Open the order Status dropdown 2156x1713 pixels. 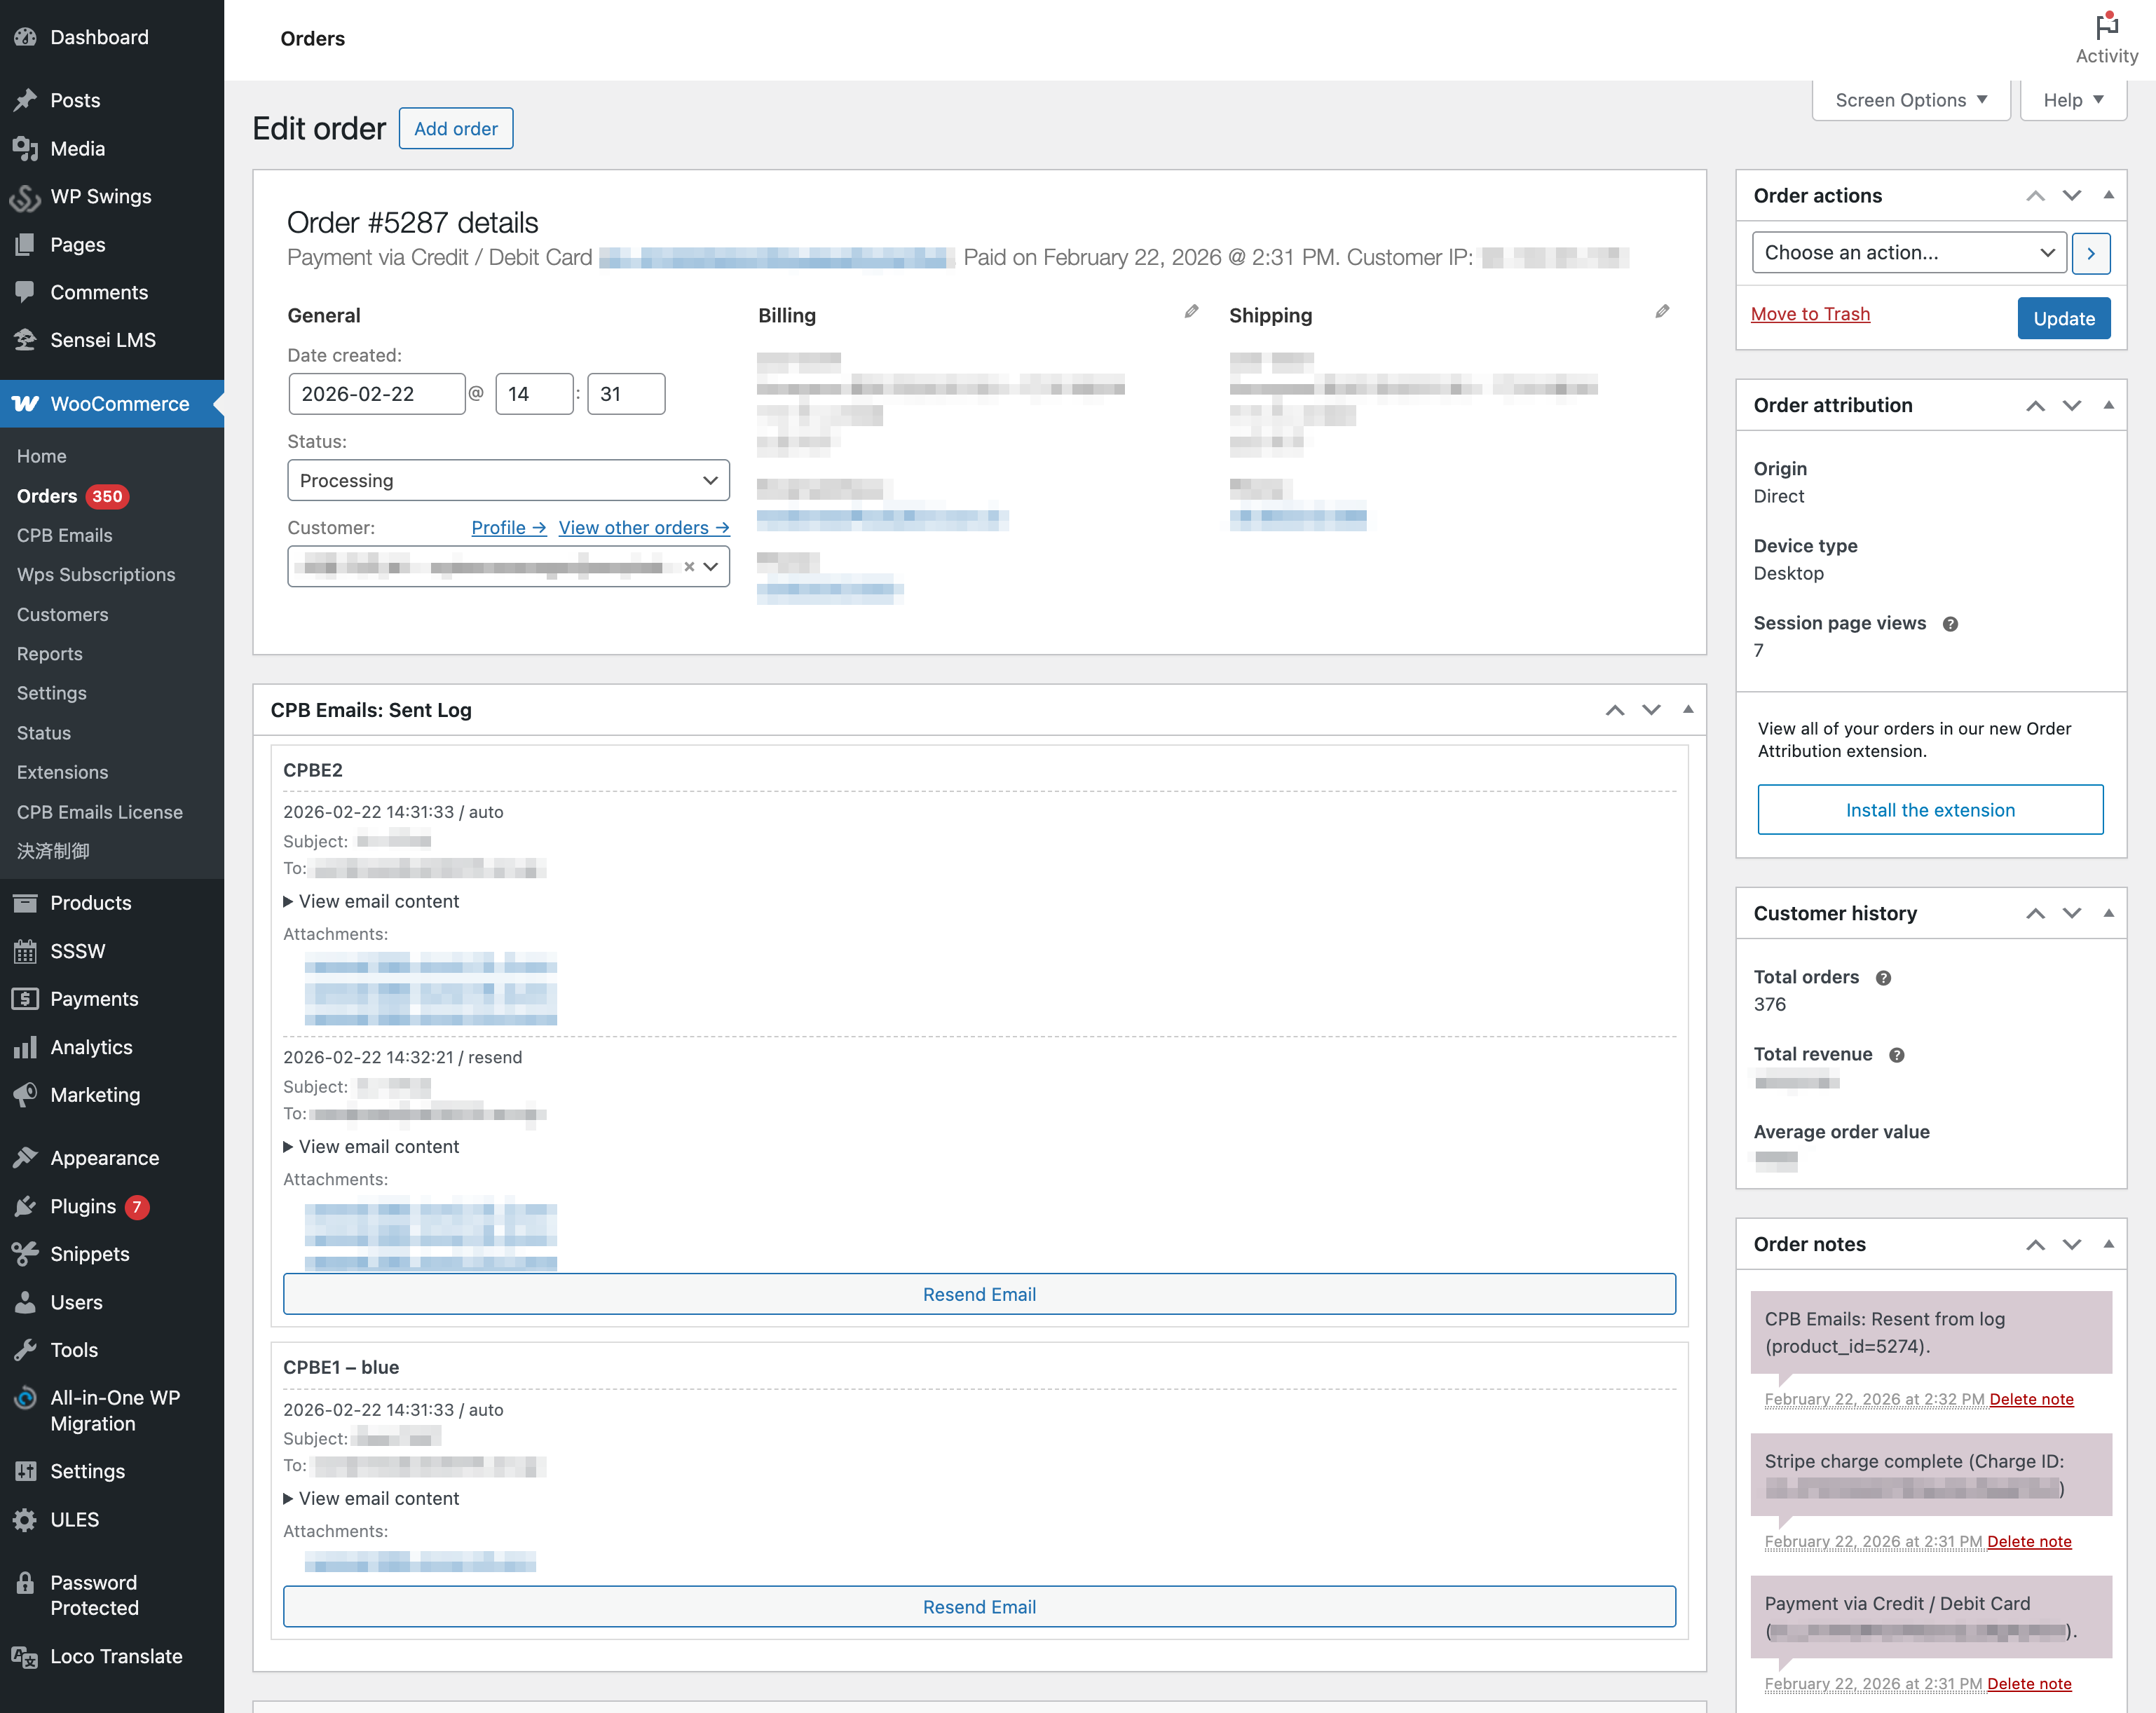click(x=508, y=481)
